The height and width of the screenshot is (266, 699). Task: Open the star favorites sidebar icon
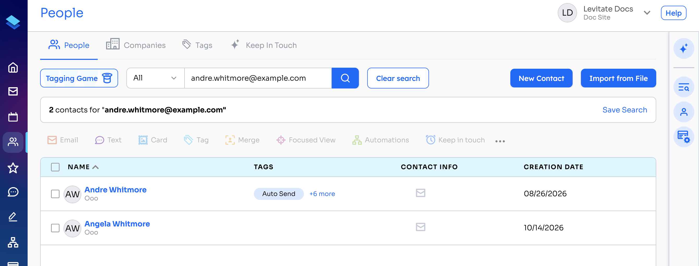point(13,168)
